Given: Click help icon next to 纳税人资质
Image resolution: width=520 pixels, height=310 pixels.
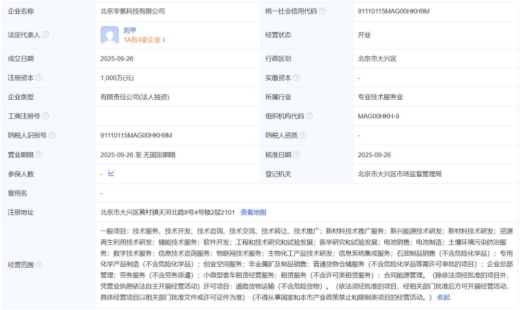Looking at the screenshot, I should point(303,135).
